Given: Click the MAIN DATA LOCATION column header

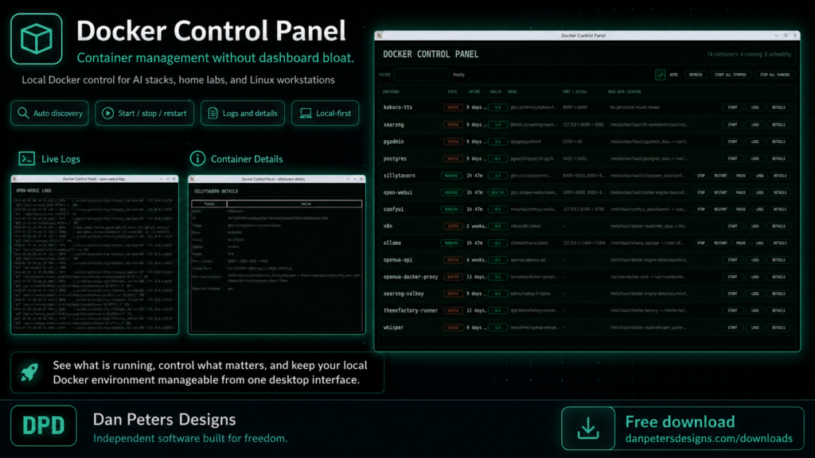Looking at the screenshot, I should click(624, 92).
